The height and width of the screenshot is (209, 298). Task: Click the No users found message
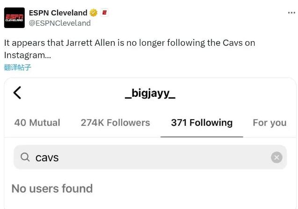pyautogui.click(x=52, y=188)
